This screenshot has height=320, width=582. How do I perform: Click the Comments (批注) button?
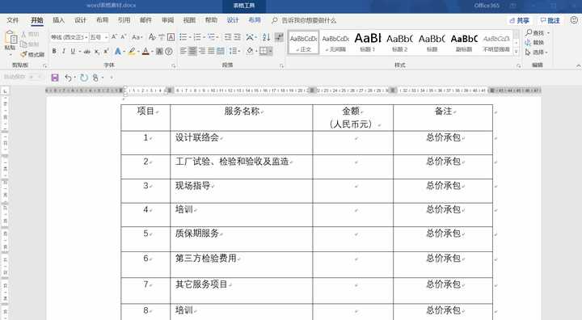pyautogui.click(x=550, y=20)
